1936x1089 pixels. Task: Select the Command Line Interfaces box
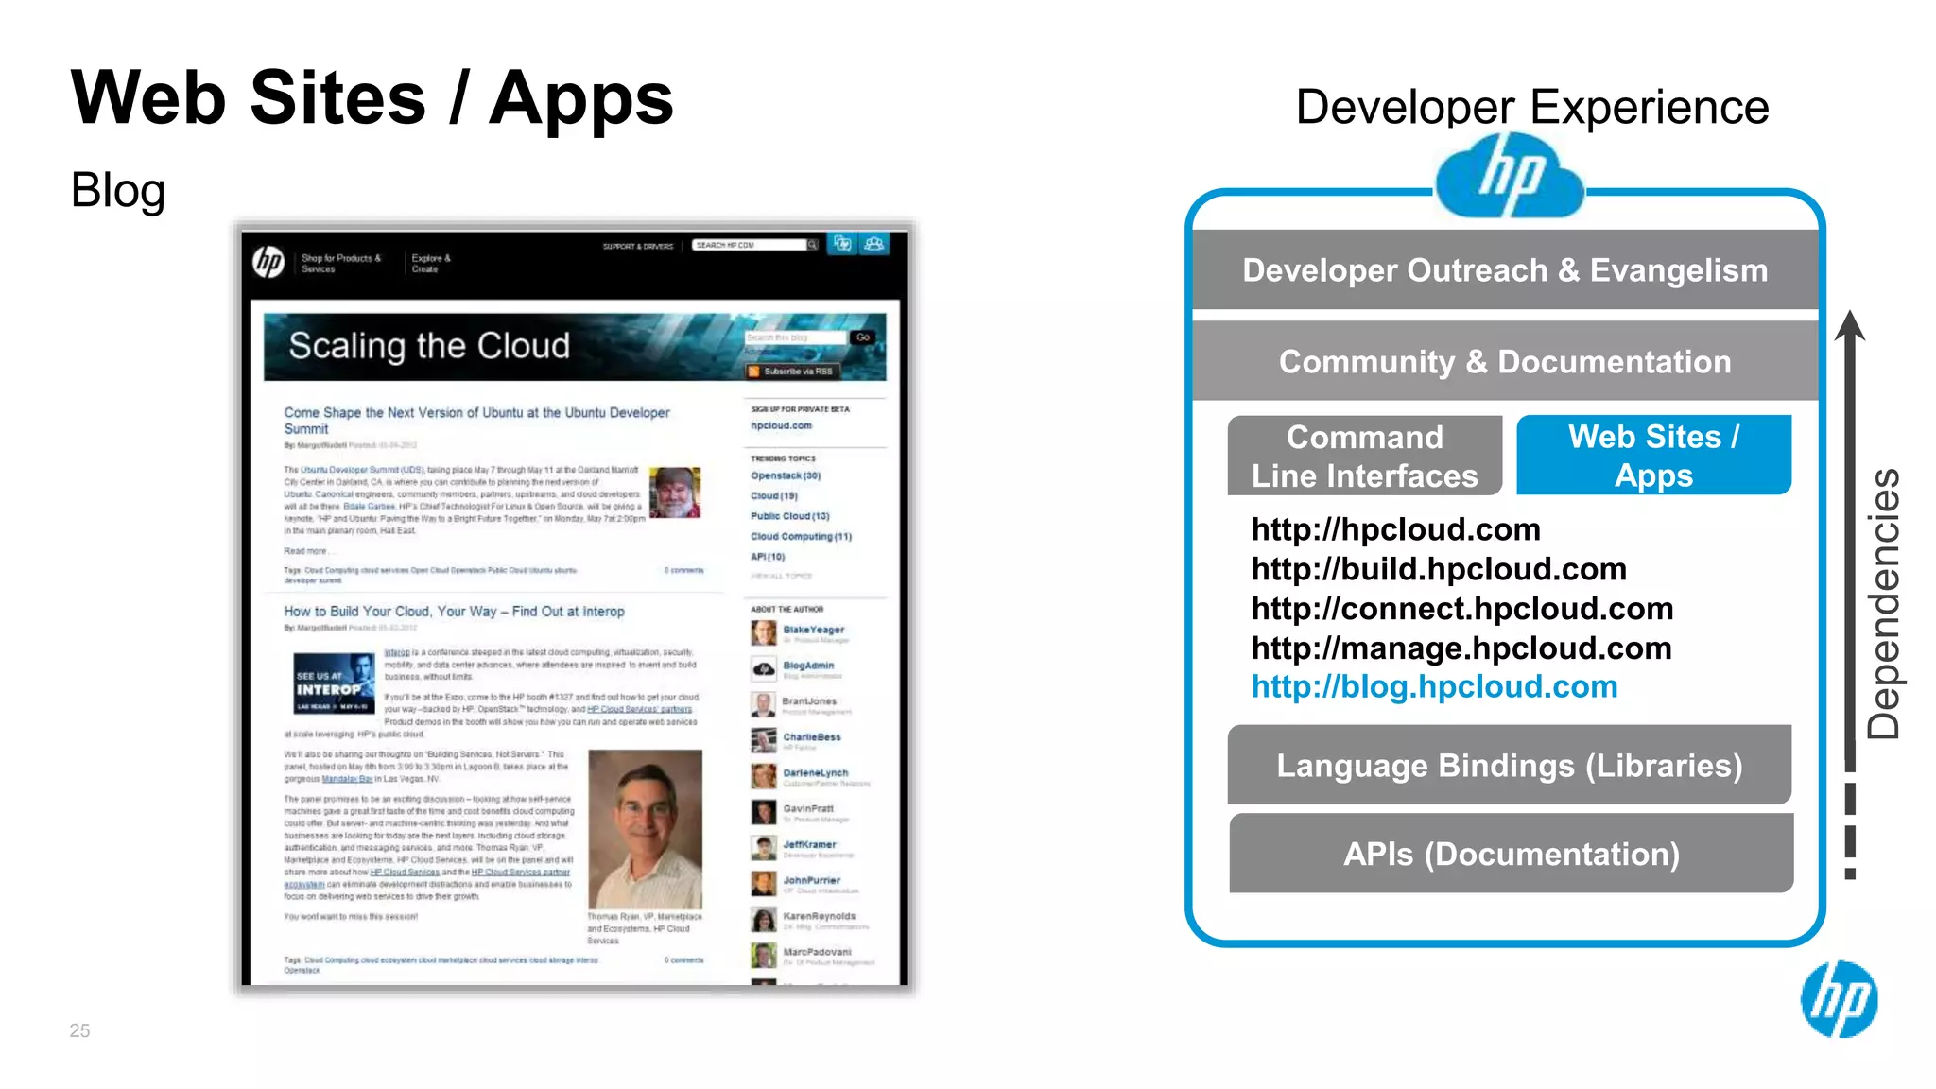[x=1364, y=456]
